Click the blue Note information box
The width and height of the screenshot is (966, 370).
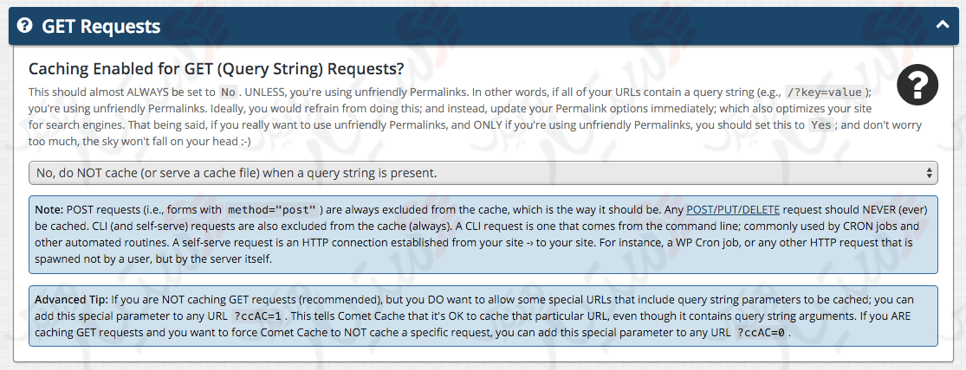click(x=483, y=235)
